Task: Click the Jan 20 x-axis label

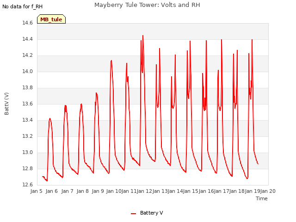Action: pyautogui.click(x=268, y=191)
